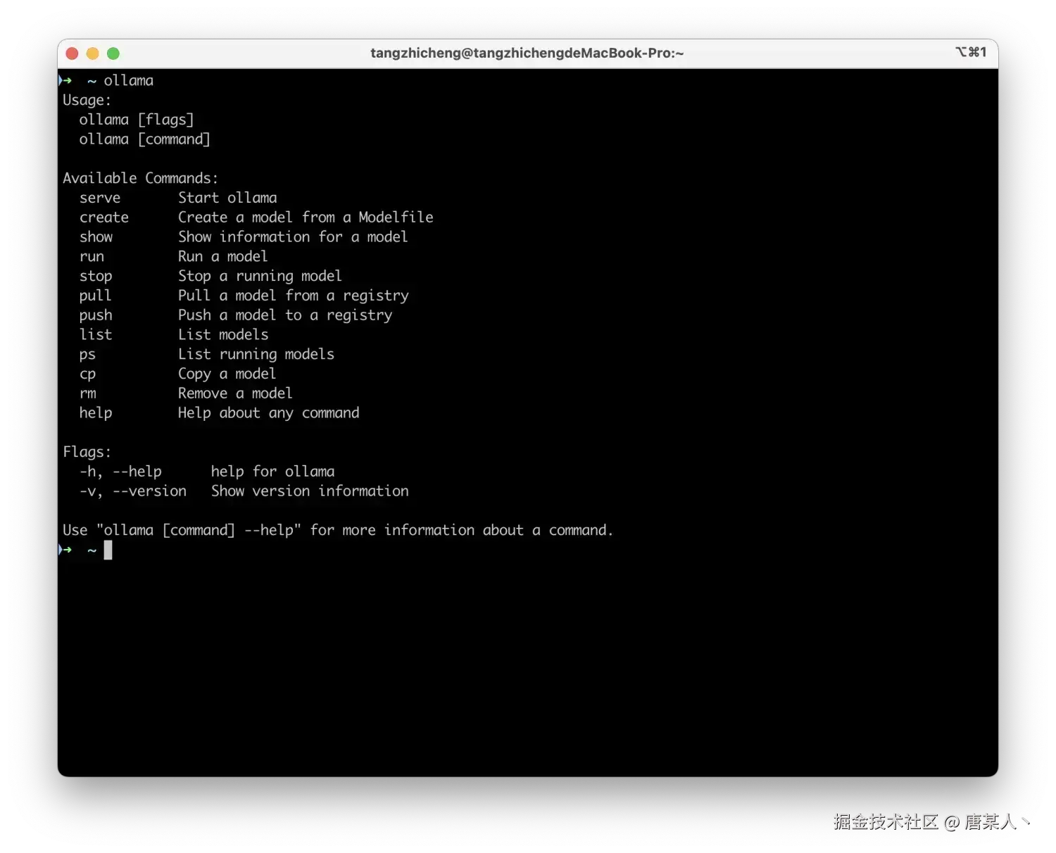Click the 'Start ollama' description

pos(227,198)
